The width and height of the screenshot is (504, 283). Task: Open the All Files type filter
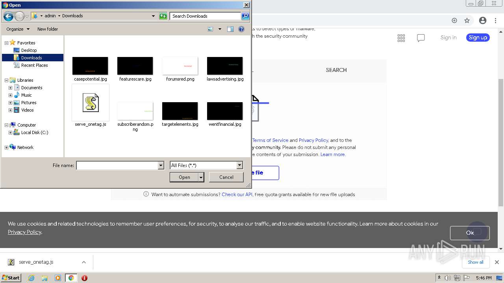coord(206,165)
